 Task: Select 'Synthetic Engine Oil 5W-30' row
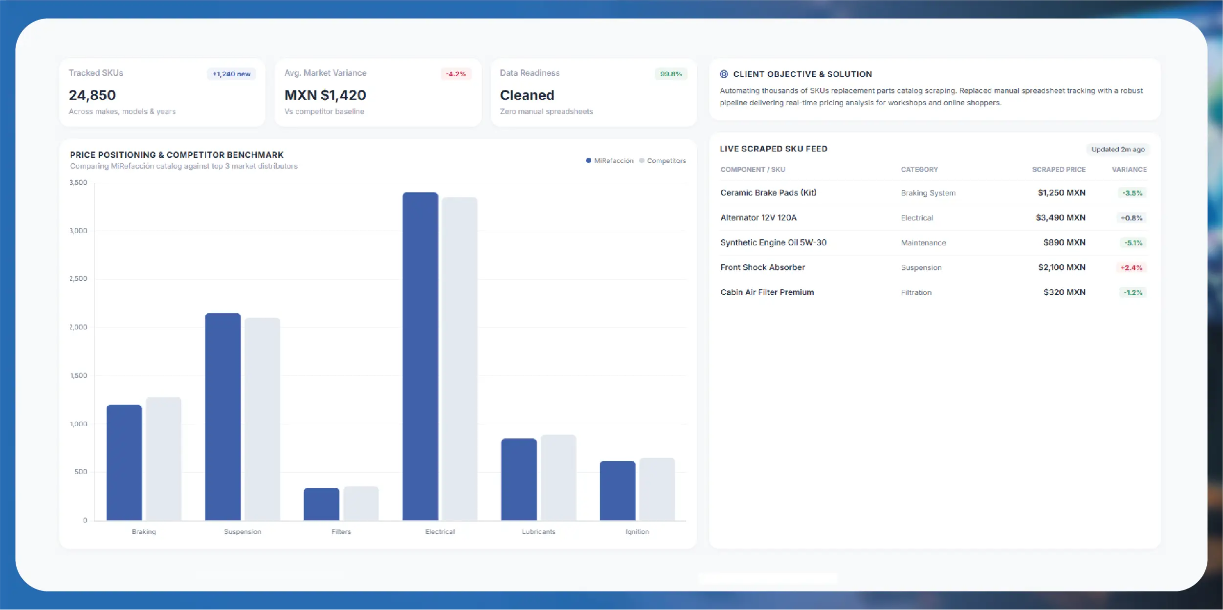pos(934,242)
